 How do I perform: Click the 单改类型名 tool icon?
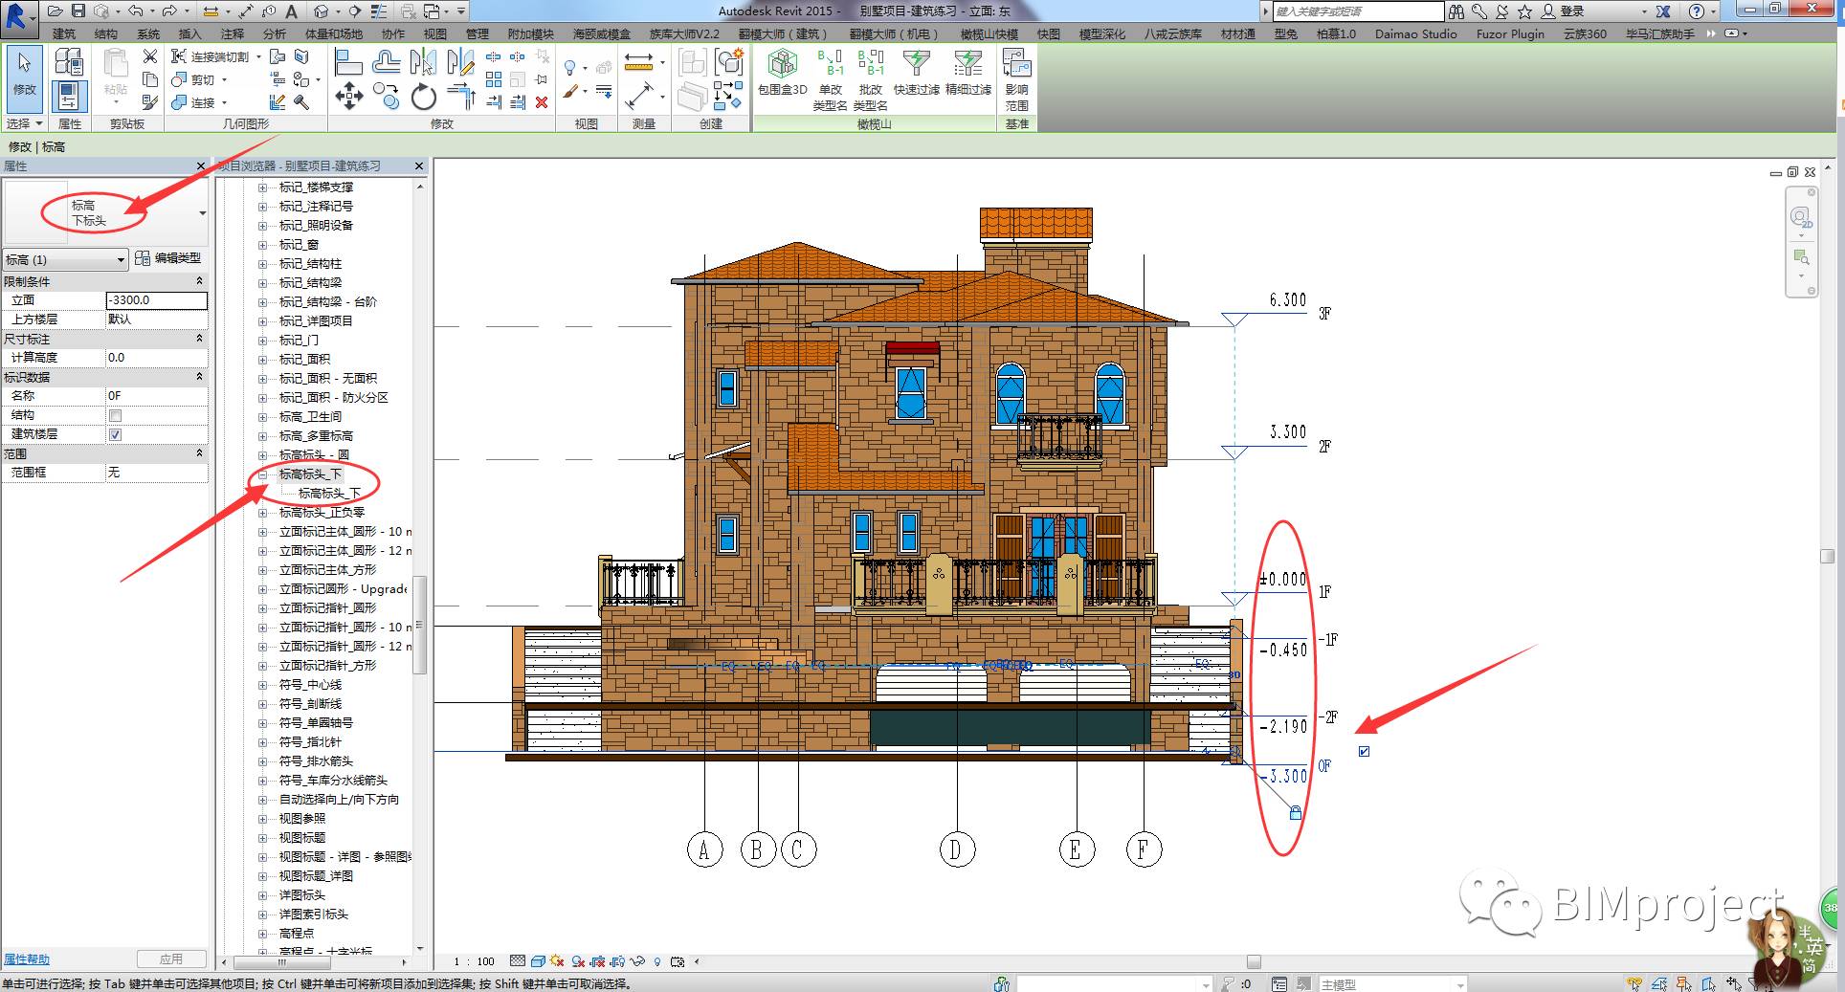point(830,80)
